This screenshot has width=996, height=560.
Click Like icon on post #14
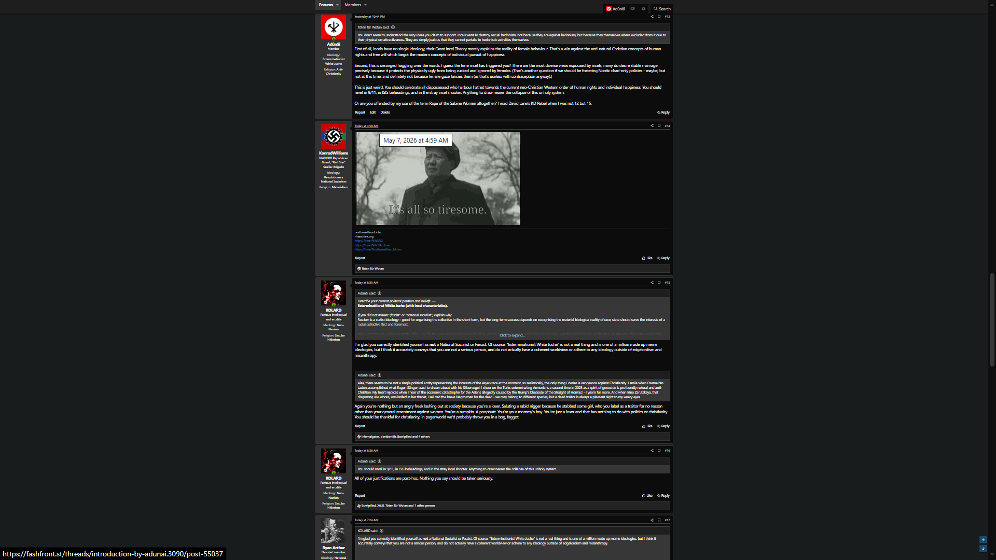coord(647,258)
